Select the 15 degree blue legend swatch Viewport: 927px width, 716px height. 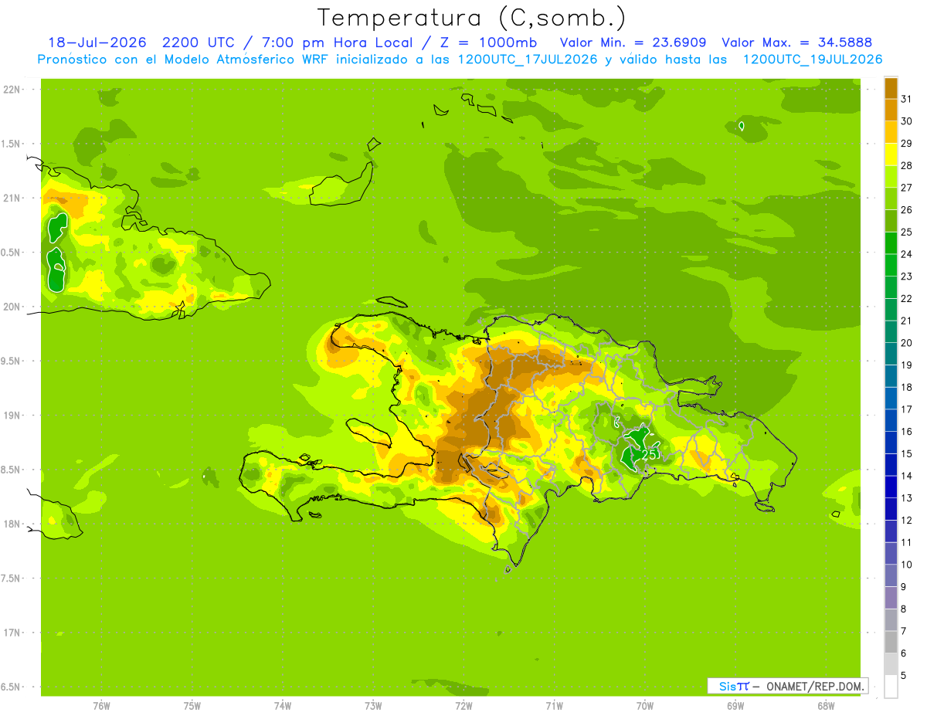[x=891, y=443]
